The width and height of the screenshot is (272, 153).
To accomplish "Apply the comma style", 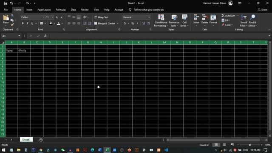I will coord(137,23).
